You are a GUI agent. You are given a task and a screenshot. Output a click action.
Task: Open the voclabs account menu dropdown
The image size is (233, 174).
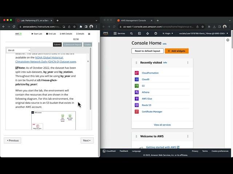click(204, 33)
